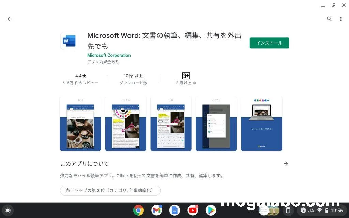Image resolution: width=349 pixels, height=218 pixels.
Task: Click the back arrow button
Action: (10, 19)
